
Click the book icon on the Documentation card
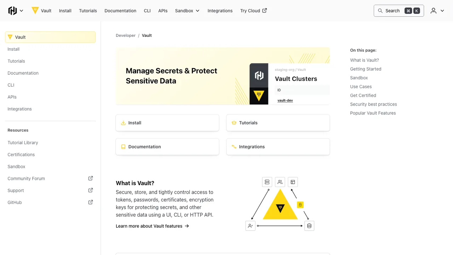(x=124, y=147)
